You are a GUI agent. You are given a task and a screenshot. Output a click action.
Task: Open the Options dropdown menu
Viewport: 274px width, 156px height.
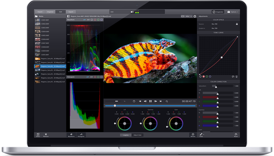pos(233,12)
